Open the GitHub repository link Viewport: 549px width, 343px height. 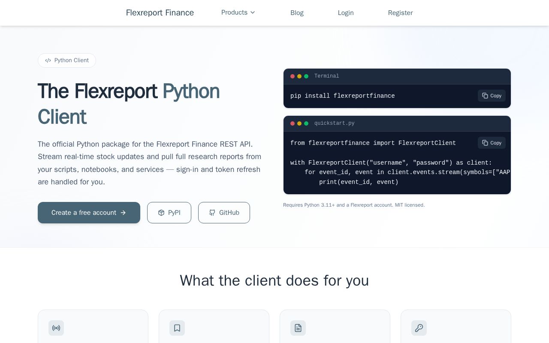224,213
